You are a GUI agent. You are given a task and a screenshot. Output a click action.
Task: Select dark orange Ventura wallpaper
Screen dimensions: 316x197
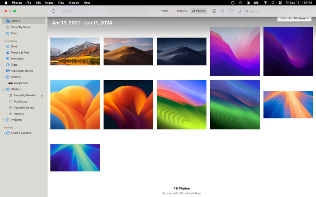pyautogui.click(x=128, y=105)
